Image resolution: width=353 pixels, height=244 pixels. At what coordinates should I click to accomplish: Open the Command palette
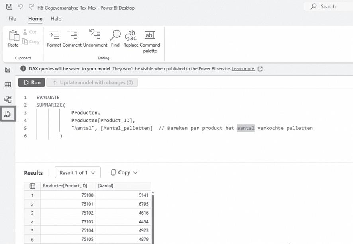coord(150,42)
